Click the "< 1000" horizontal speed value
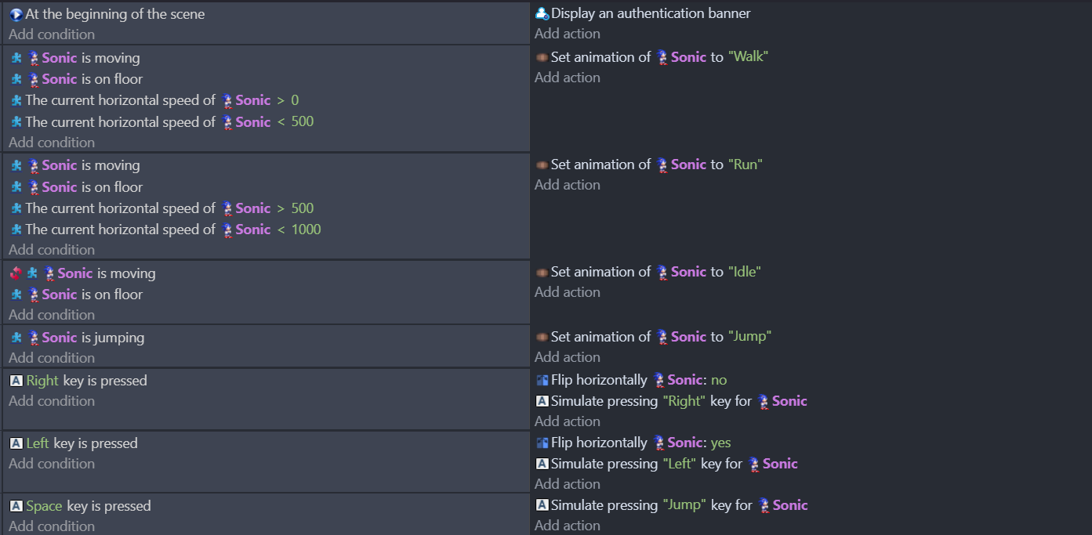 point(306,230)
